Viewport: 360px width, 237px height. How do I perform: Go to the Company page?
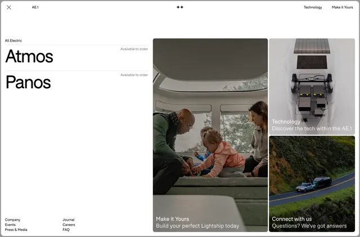tap(12, 220)
